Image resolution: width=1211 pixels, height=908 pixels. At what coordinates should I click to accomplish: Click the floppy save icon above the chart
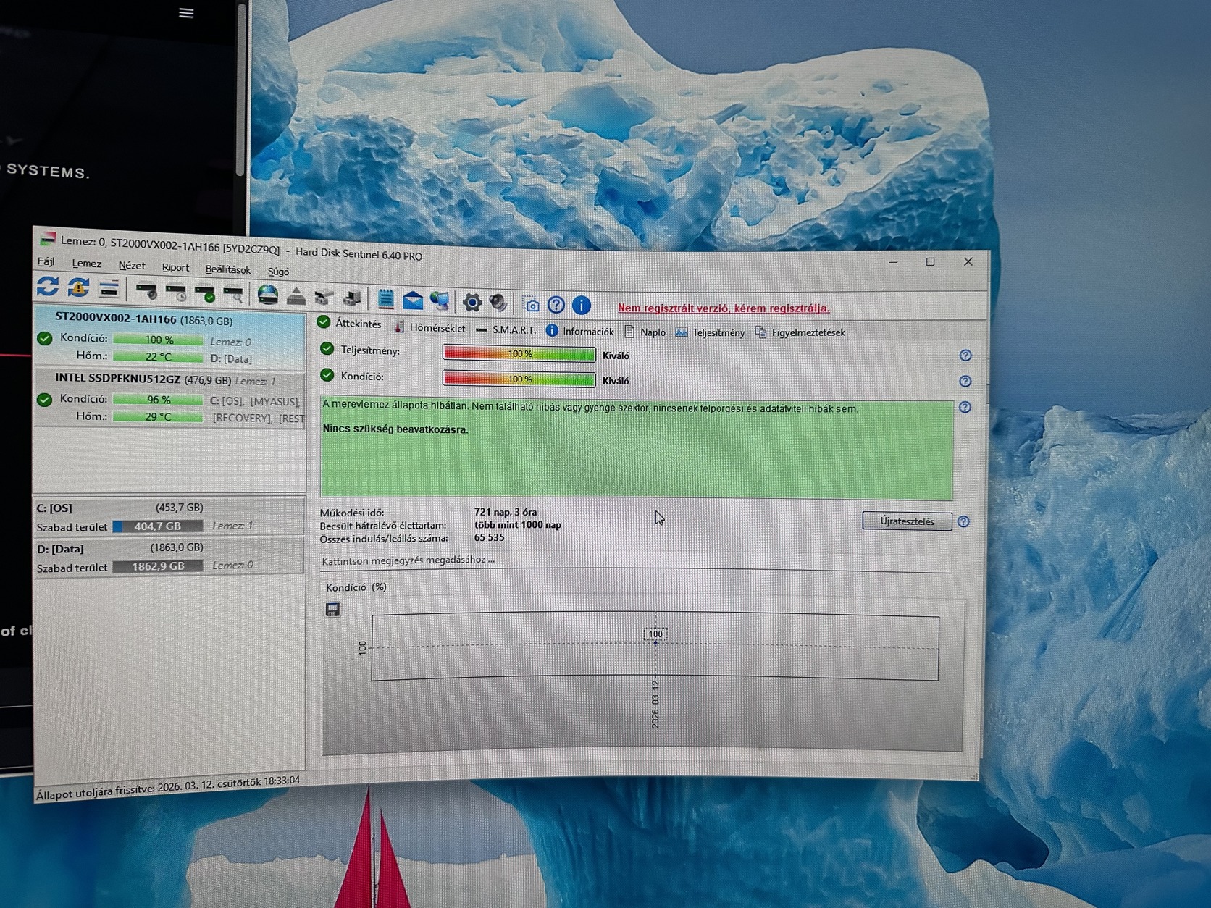click(x=332, y=610)
